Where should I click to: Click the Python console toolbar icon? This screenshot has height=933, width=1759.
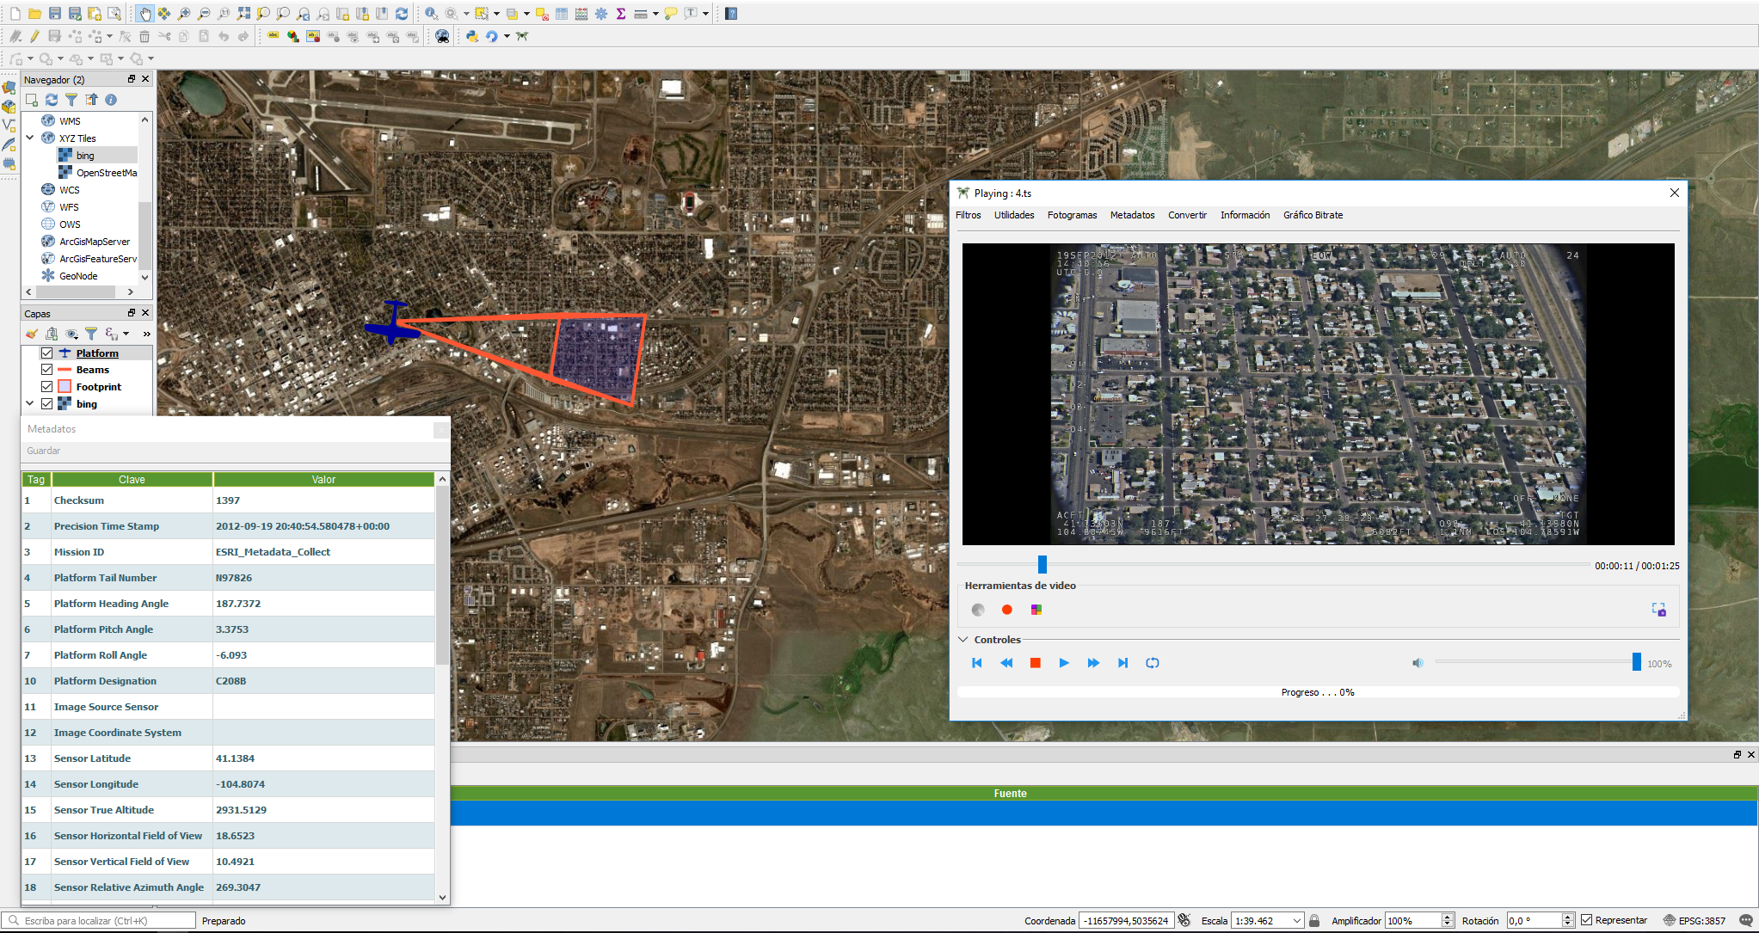[x=471, y=36]
